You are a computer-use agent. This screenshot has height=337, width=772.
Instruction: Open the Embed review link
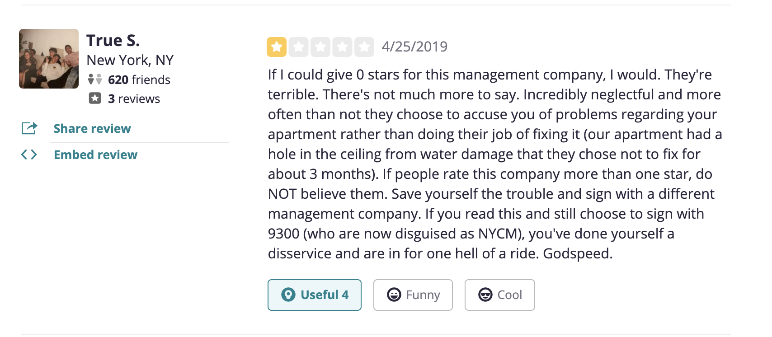[x=95, y=155]
